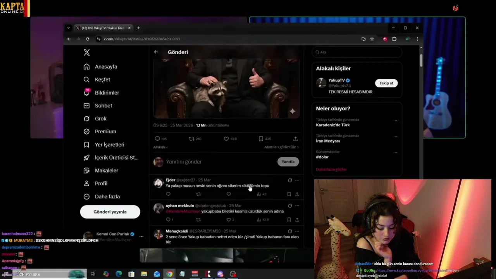Bookmark the main post (425)

(265, 139)
